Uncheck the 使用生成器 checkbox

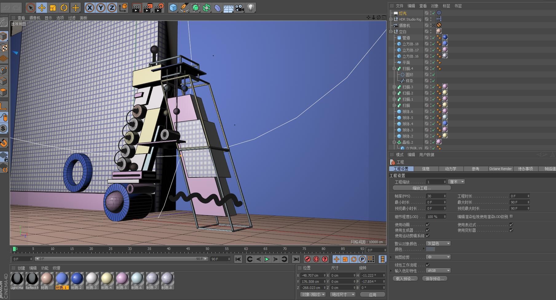pyautogui.click(x=428, y=230)
